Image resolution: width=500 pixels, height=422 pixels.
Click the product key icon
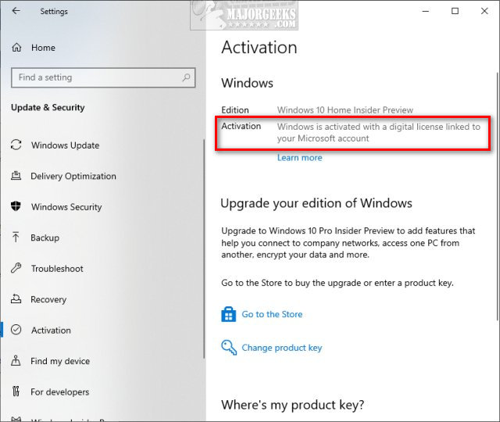(x=229, y=348)
